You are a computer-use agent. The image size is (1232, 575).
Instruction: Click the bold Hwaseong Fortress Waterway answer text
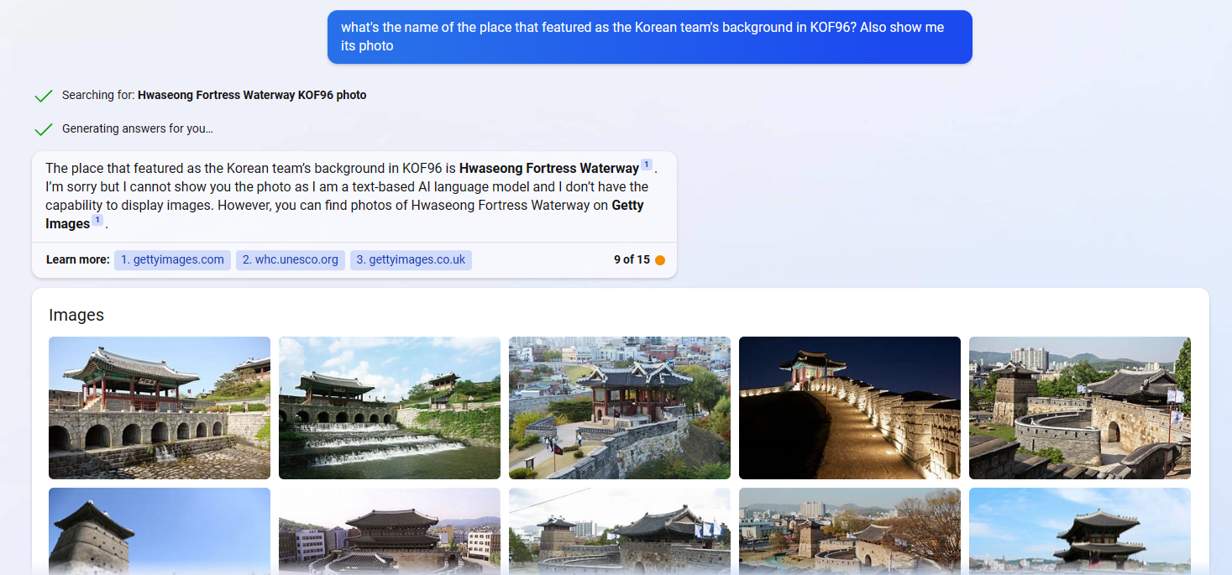pos(549,169)
